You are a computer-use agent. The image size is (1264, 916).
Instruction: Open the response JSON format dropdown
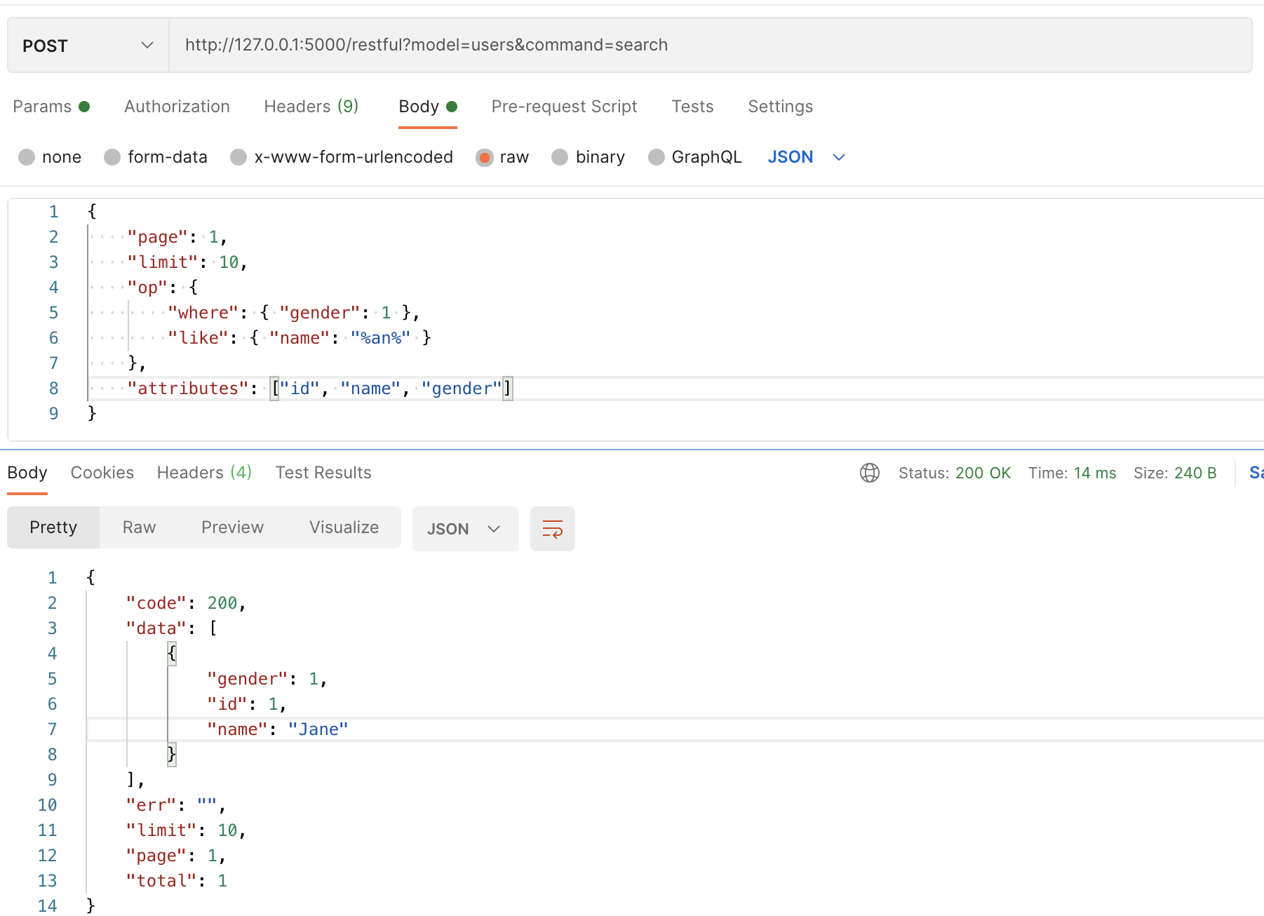[x=464, y=529]
